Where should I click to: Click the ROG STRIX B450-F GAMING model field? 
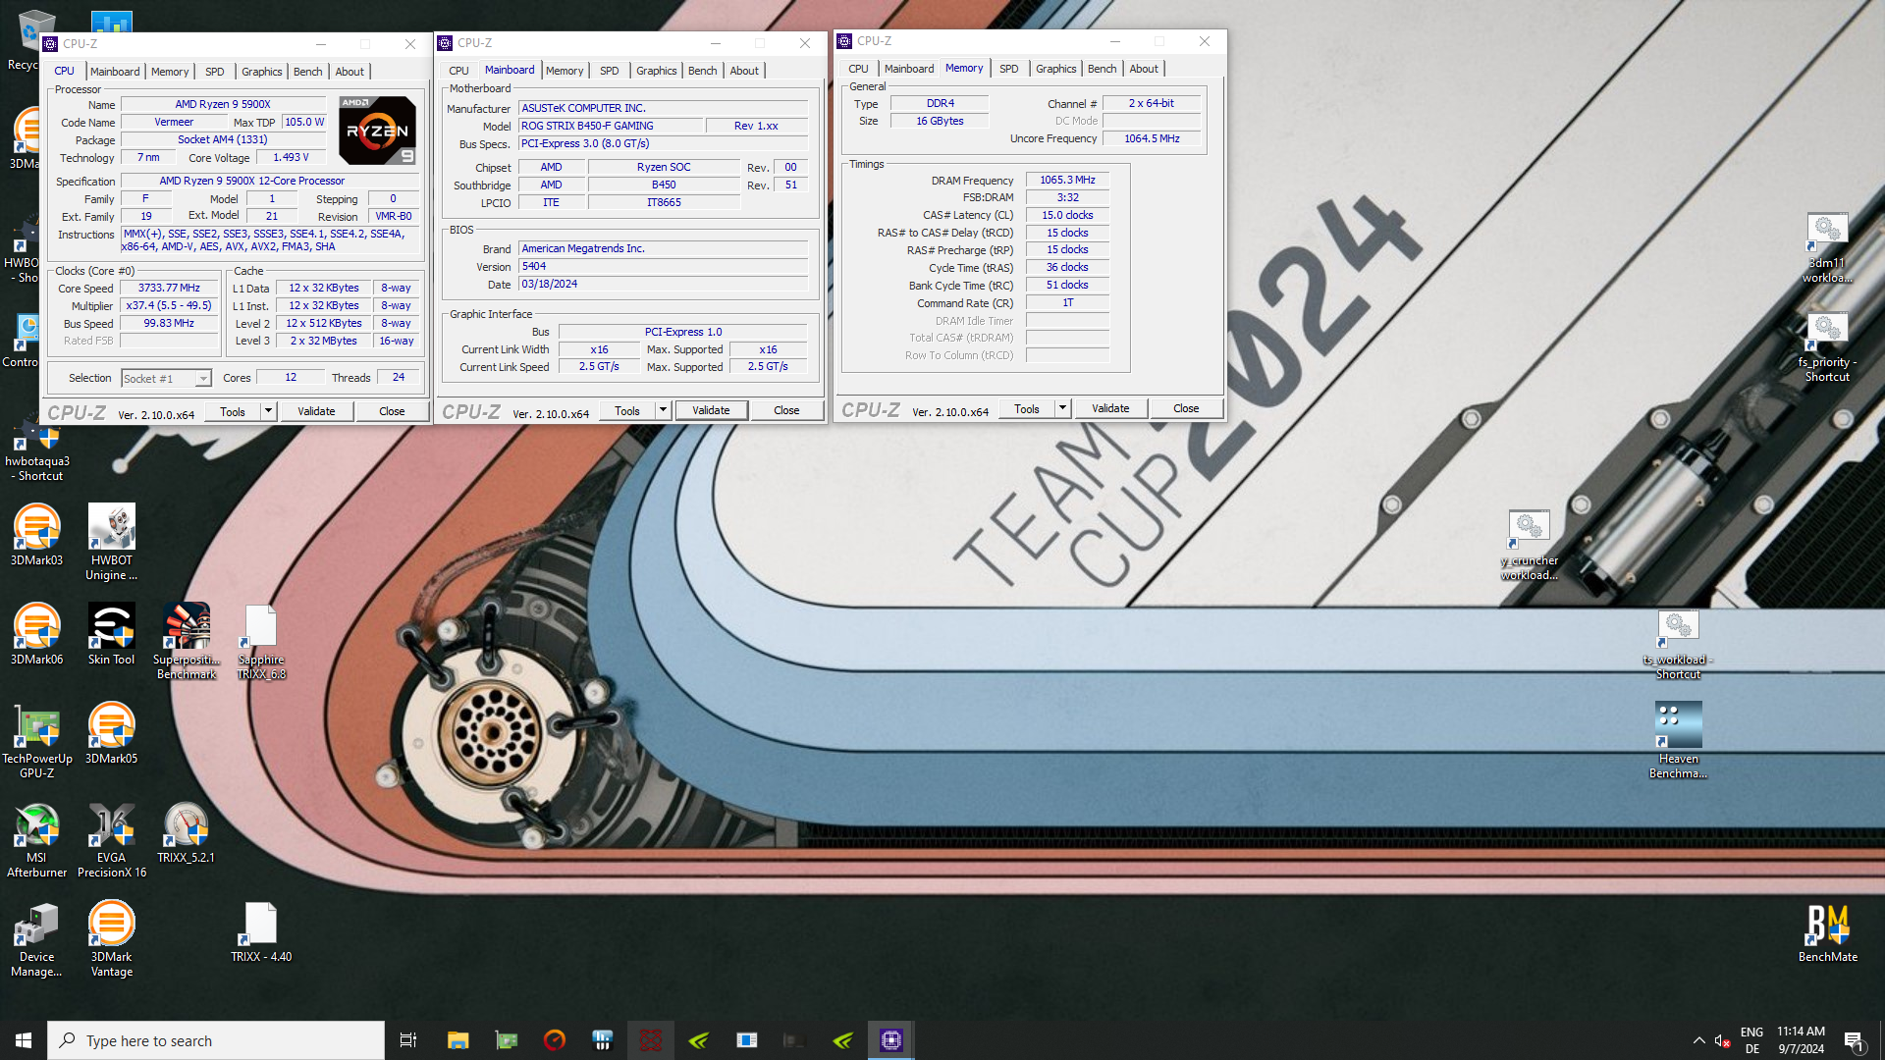(x=611, y=127)
